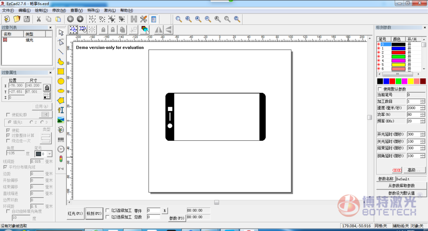Click the New file icon
This screenshot has width=428, height=231.
tap(7, 19)
